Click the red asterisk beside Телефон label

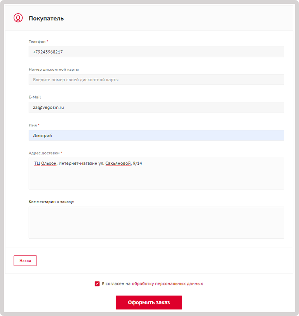point(47,41)
